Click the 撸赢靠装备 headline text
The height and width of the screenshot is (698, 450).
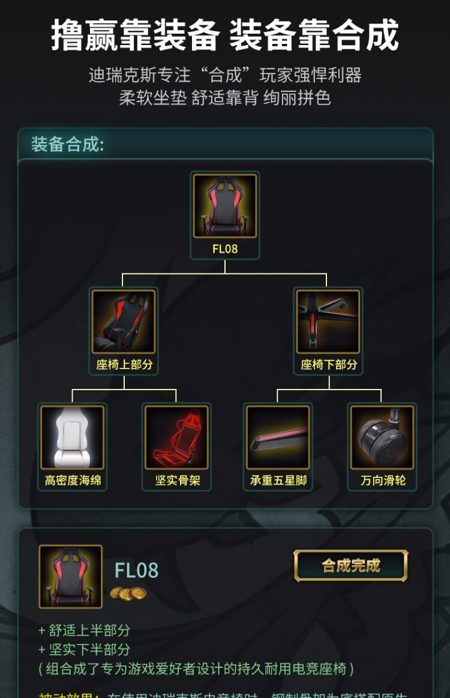136,35
